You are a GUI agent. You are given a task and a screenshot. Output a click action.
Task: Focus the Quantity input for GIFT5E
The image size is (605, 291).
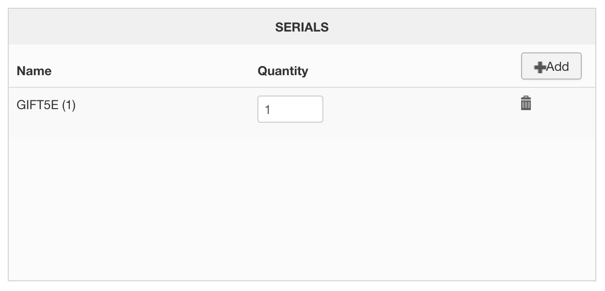pos(290,109)
